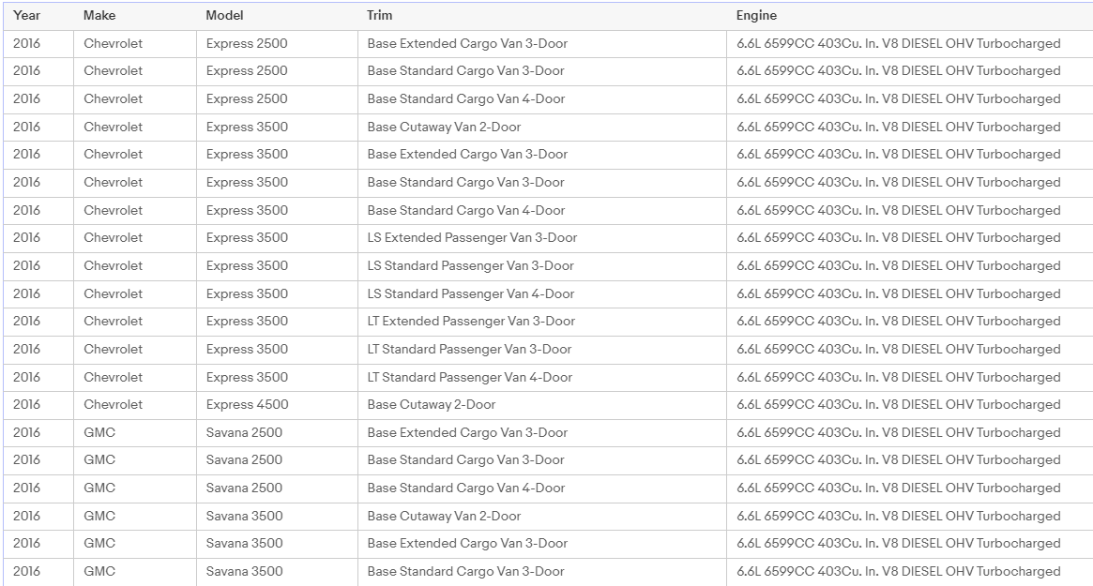Click the Make cell in the Express 4500 row

point(114,405)
